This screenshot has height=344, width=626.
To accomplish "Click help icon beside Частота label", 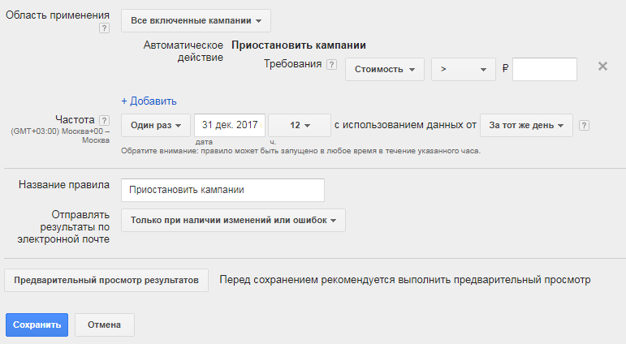I will 103,120.
